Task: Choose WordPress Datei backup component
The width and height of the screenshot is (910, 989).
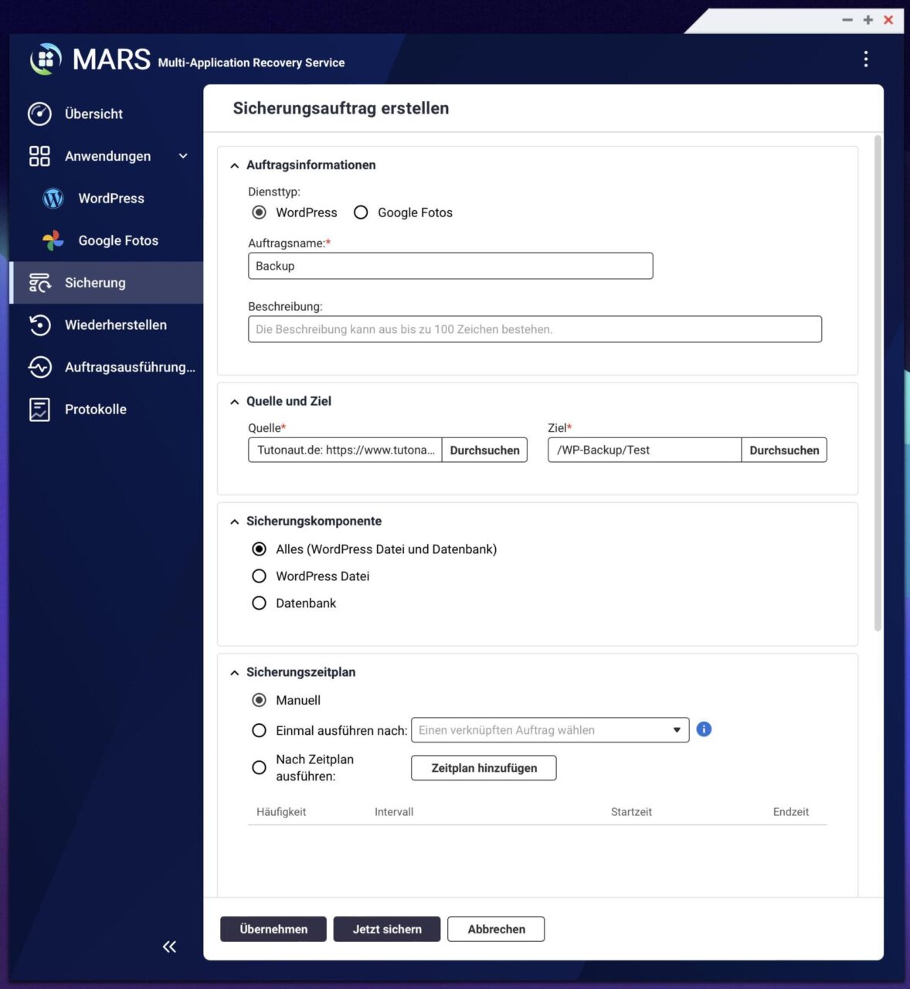Action: (259, 576)
